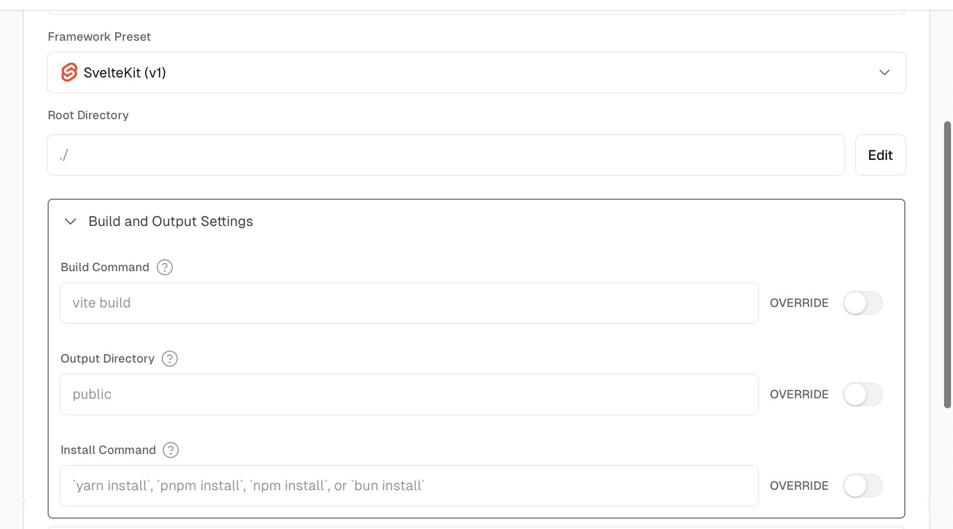Screen dimensions: 953x529
Task: Open Build Command help tooltip icon
Action: pos(165,267)
